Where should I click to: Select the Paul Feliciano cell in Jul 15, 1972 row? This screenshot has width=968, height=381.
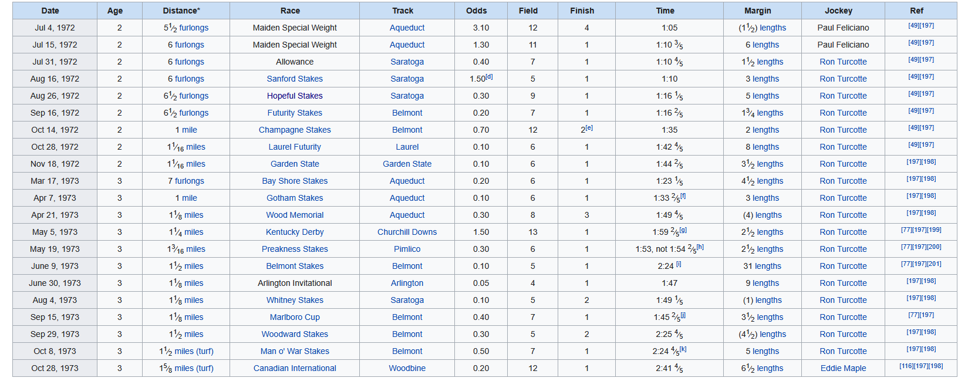tap(843, 45)
